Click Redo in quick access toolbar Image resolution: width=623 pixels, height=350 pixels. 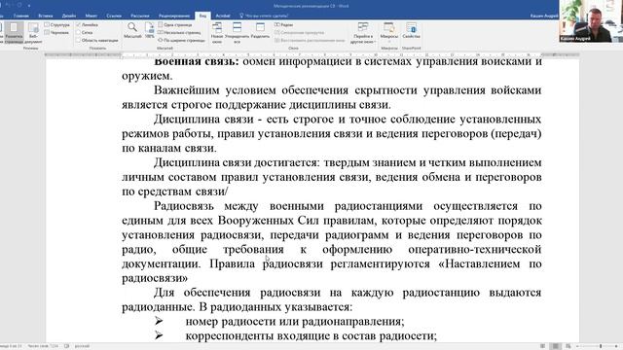pyautogui.click(x=18, y=6)
